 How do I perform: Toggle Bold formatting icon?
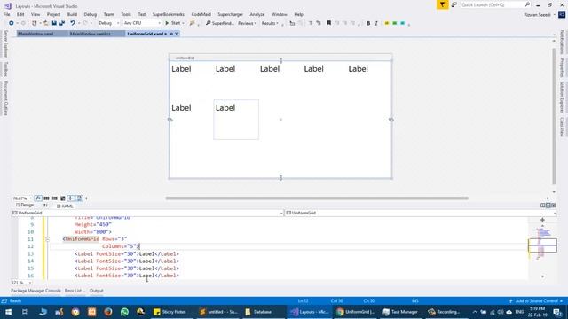[368, 23]
